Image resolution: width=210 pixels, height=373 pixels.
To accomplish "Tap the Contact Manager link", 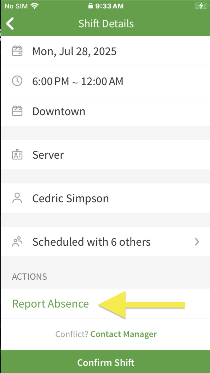I will (124, 334).
